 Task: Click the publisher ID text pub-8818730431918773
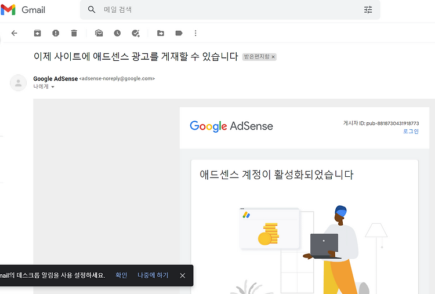pos(393,124)
